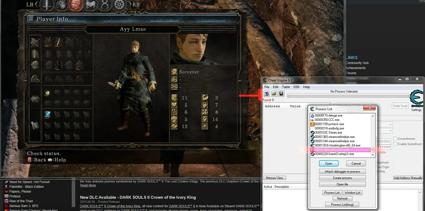Click the Create process button
Screen dimensions: 425x211
click(x=342, y=178)
